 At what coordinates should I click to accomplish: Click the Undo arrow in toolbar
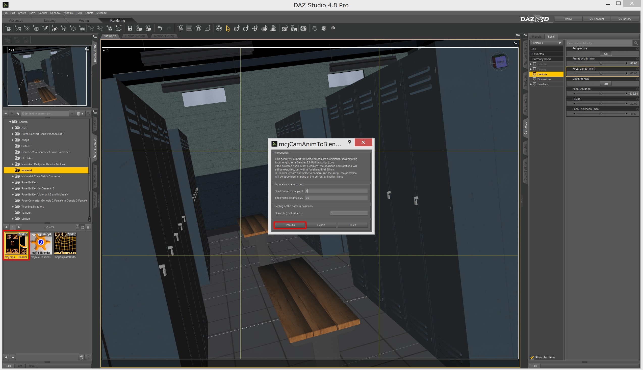(160, 29)
